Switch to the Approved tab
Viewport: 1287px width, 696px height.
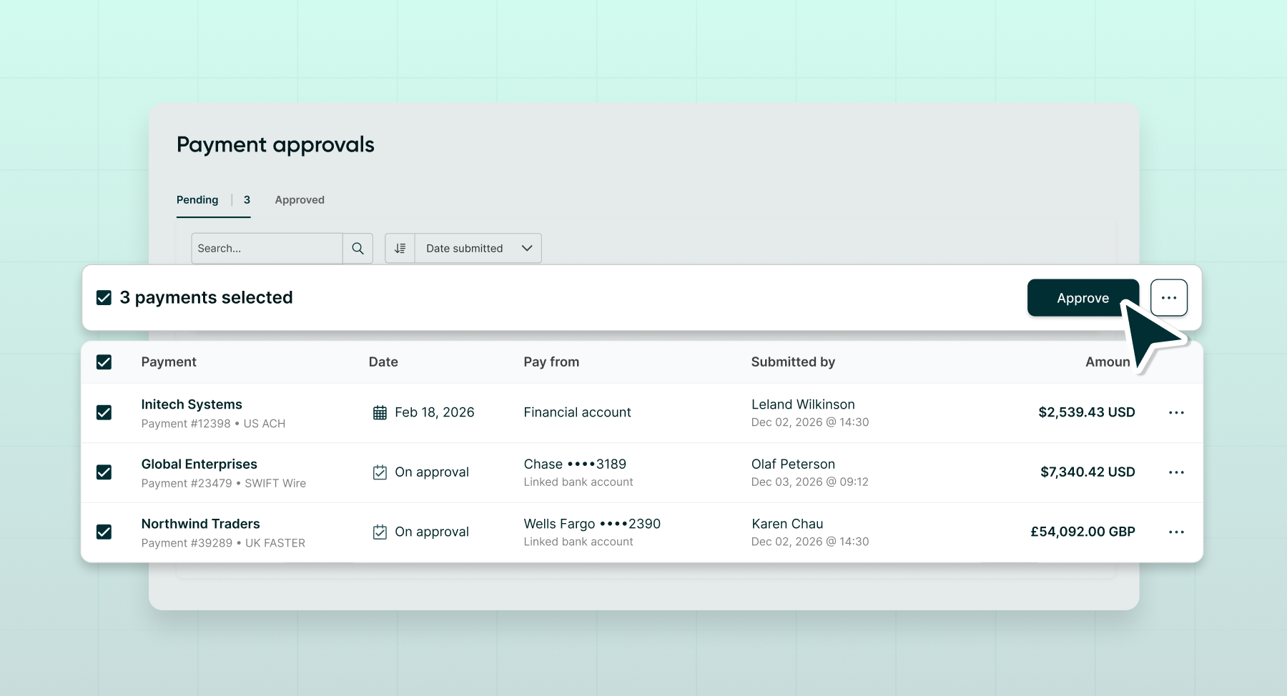point(300,200)
